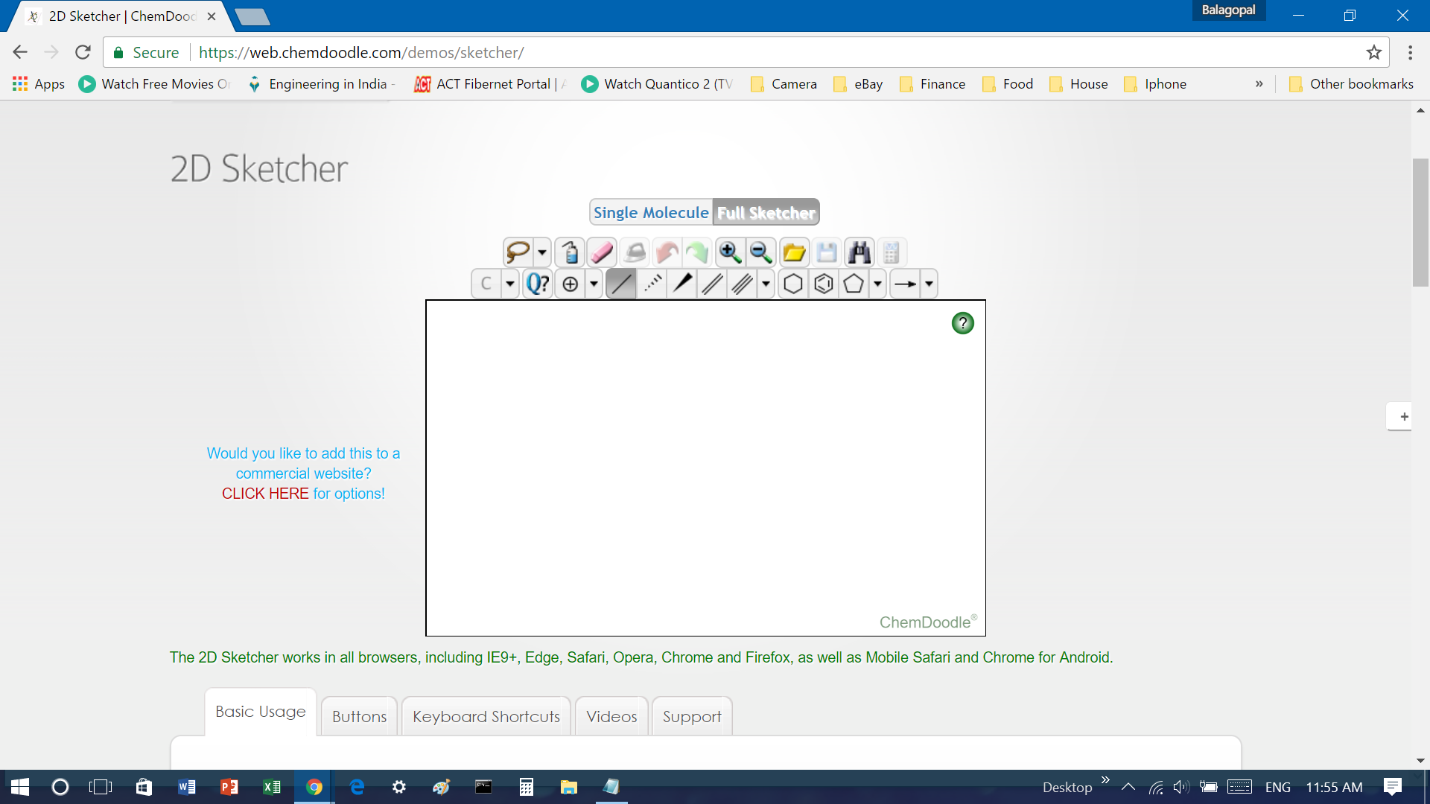1430x804 pixels.
Task: Click the Videos tab
Action: click(x=612, y=715)
